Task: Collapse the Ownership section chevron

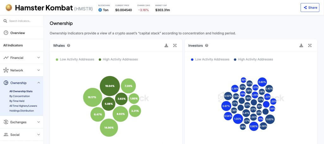Action: [x=38, y=83]
